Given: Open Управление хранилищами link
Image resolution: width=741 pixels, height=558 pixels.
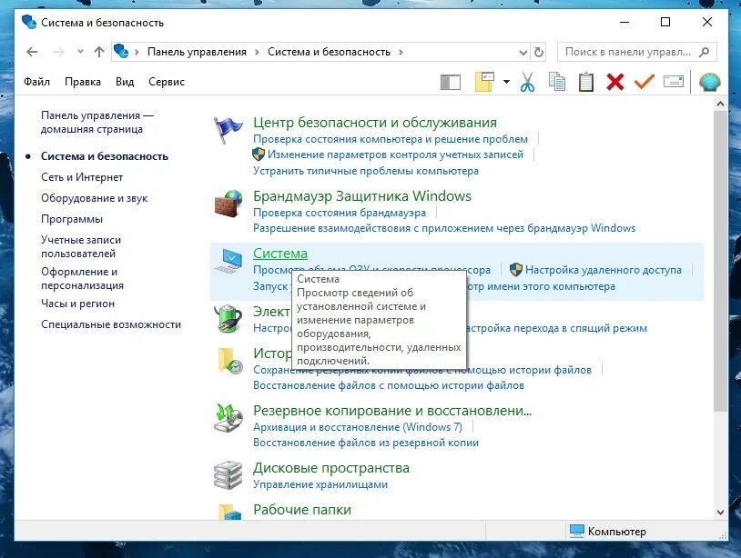Looking at the screenshot, I should point(320,484).
